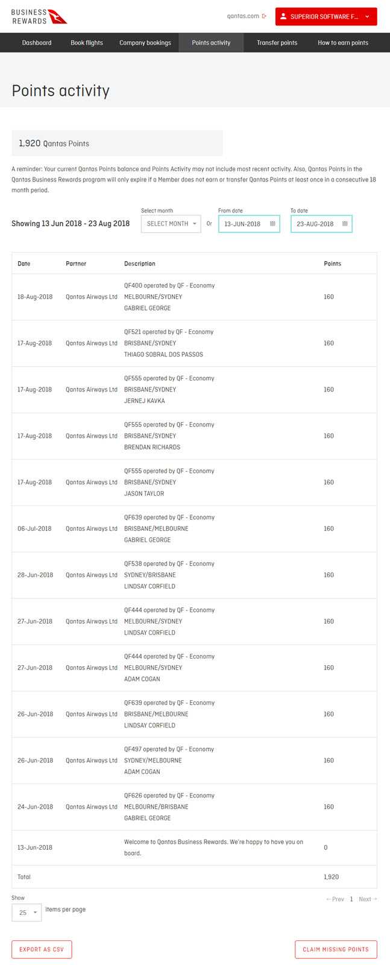This screenshot has width=390, height=965.
Task: Open the items per page dropdown
Action: [x=27, y=913]
